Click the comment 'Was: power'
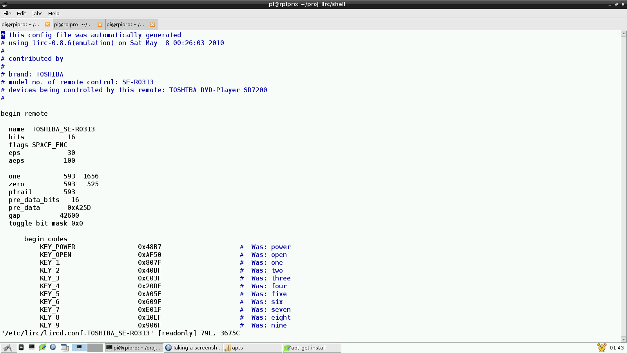This screenshot has height=353, width=627. coord(271,247)
